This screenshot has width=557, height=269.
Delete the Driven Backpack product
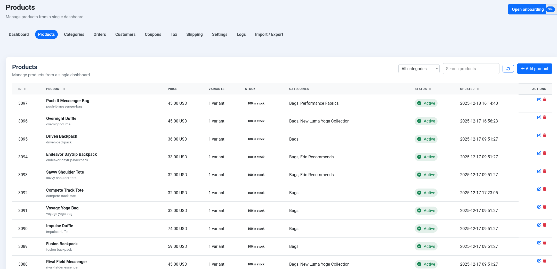545,135
